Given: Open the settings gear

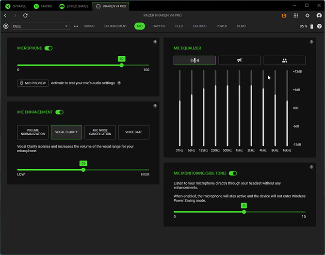Looking at the screenshot, I should coord(308,16).
